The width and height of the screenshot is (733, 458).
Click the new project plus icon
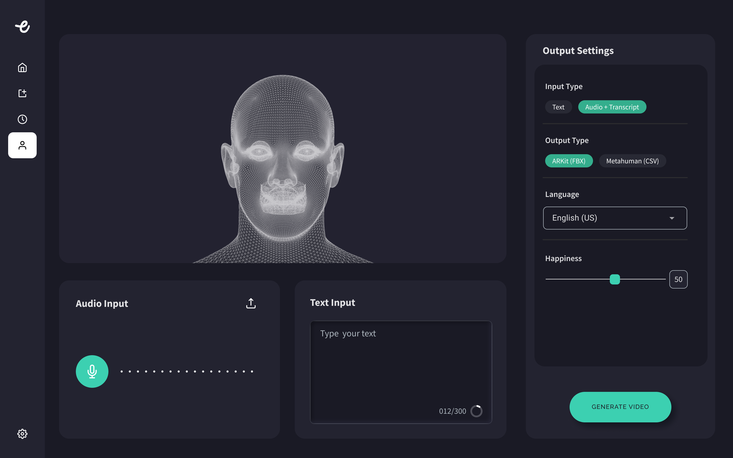[22, 93]
